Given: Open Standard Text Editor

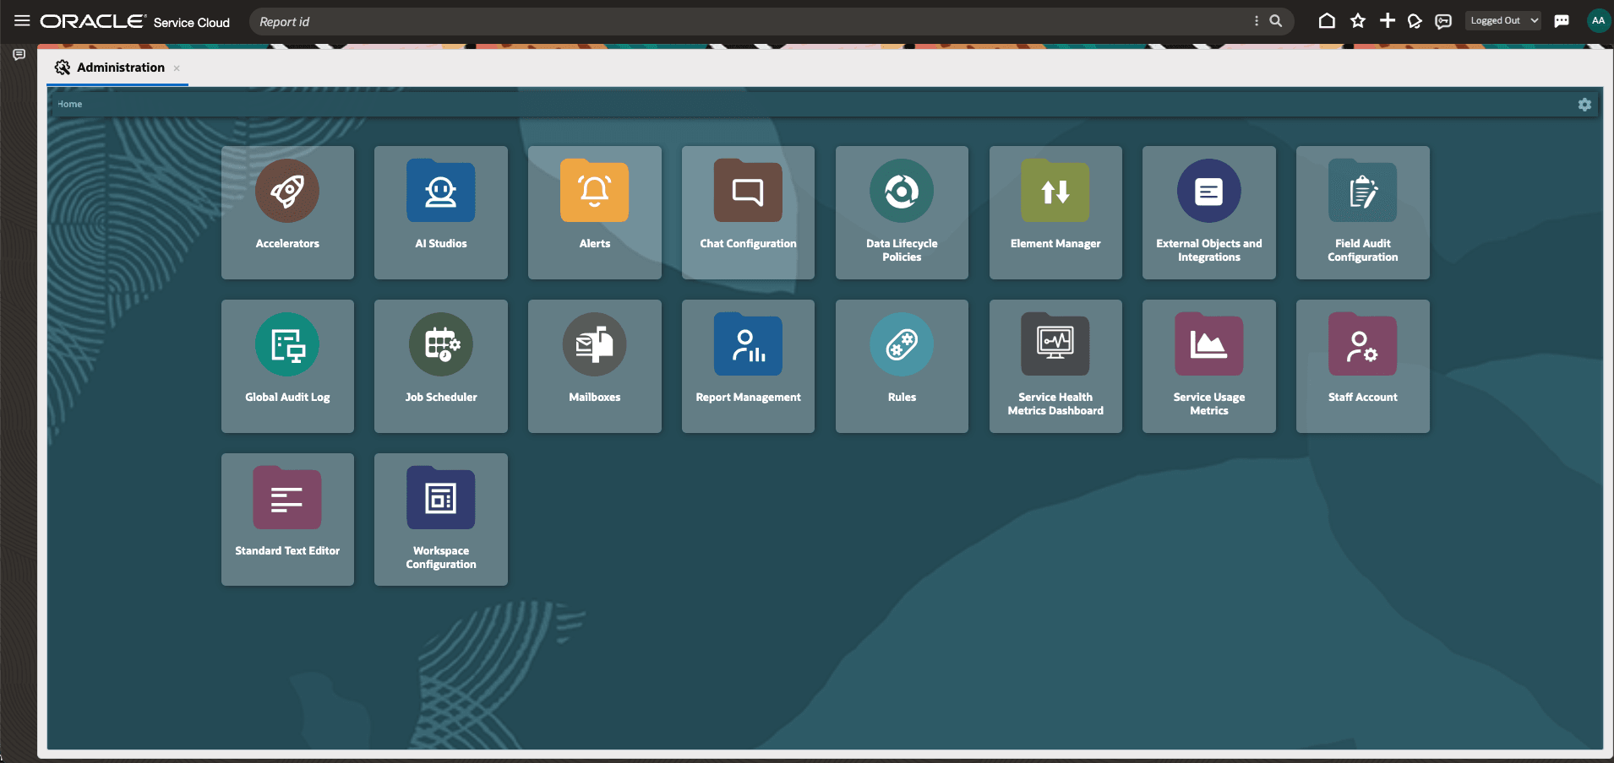Looking at the screenshot, I should 287,519.
